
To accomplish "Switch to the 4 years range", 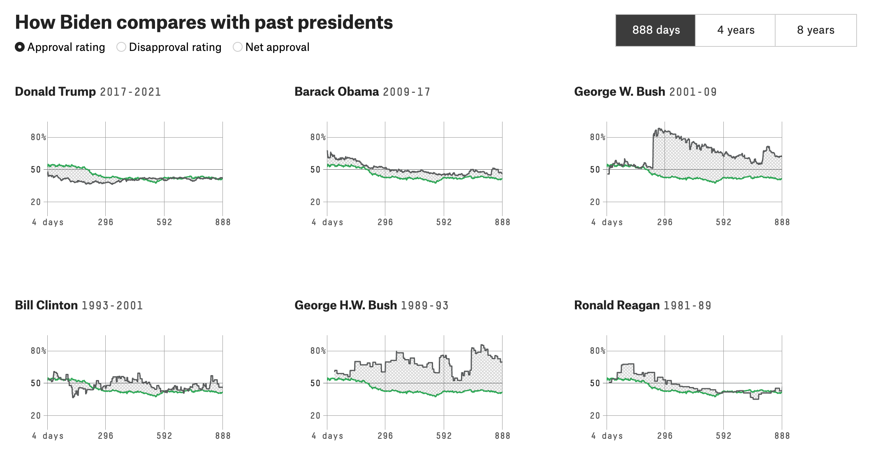I will (735, 30).
